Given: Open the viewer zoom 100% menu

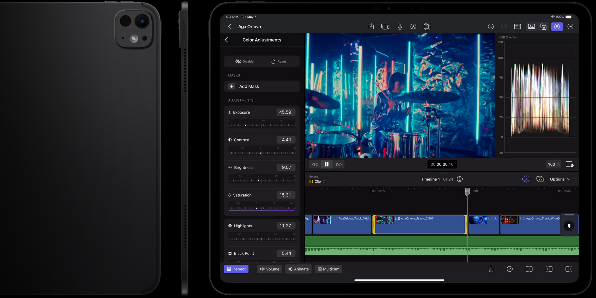Looking at the screenshot, I should click(x=553, y=164).
